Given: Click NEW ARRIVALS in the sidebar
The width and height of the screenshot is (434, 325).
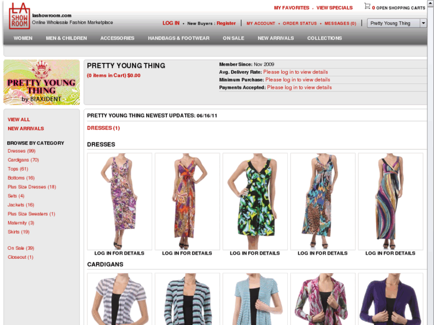Looking at the screenshot, I should [x=26, y=129].
